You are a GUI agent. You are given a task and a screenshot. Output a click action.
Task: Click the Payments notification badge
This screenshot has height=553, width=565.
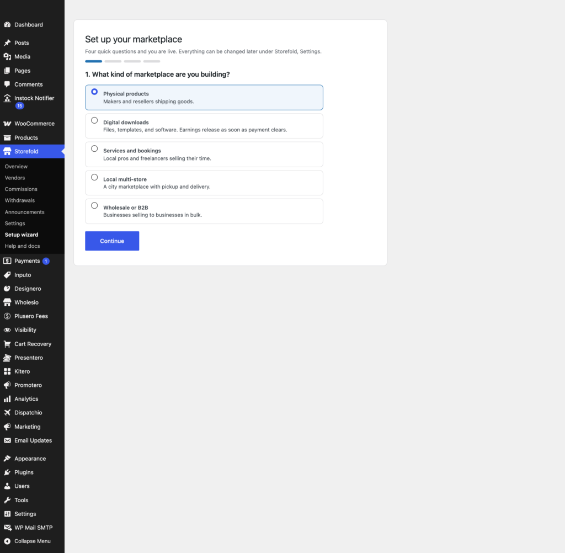click(x=46, y=261)
